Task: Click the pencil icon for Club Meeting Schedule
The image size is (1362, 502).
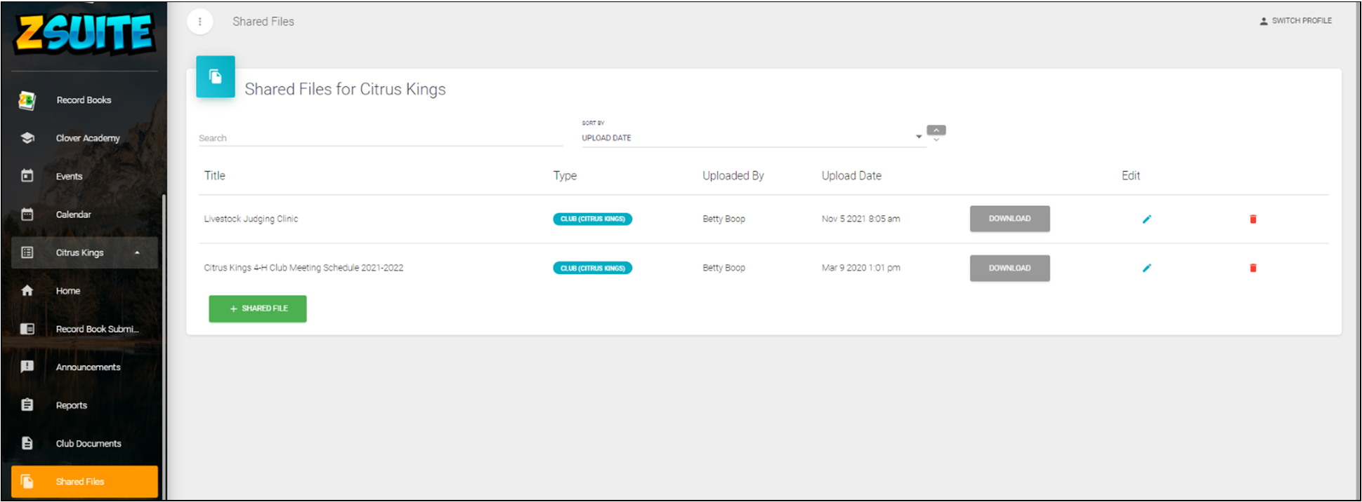Action: pyautogui.click(x=1146, y=268)
